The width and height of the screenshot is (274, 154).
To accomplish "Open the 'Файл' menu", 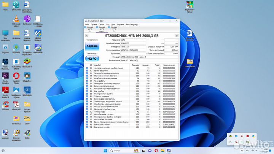I will point(87,24).
